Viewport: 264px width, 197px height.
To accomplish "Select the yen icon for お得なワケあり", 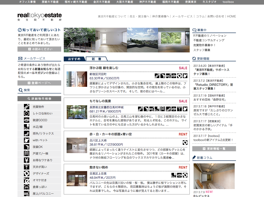I will (26, 160).
